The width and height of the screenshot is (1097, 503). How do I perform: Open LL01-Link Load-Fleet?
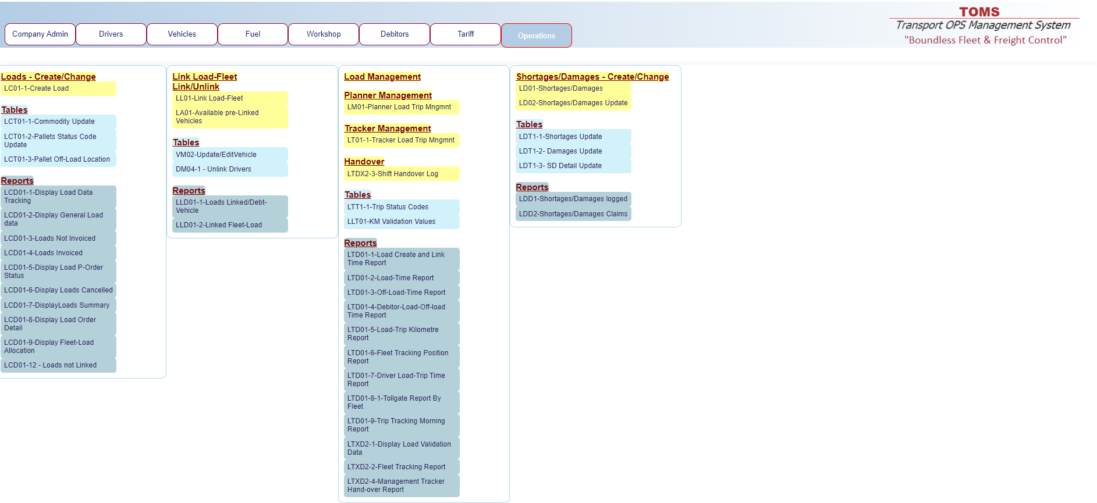click(210, 98)
